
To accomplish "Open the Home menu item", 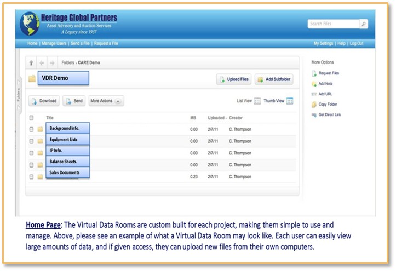I will pyautogui.click(x=32, y=43).
